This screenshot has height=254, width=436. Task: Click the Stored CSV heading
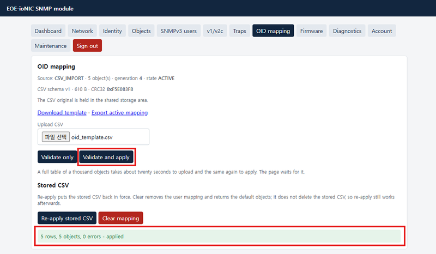click(x=53, y=185)
